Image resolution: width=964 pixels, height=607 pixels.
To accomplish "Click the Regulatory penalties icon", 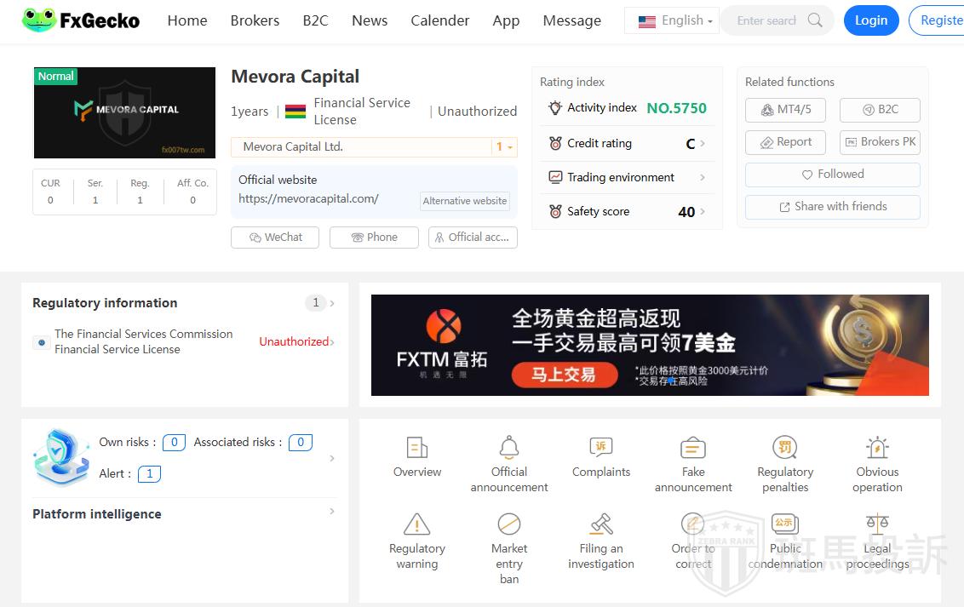I will pos(784,448).
